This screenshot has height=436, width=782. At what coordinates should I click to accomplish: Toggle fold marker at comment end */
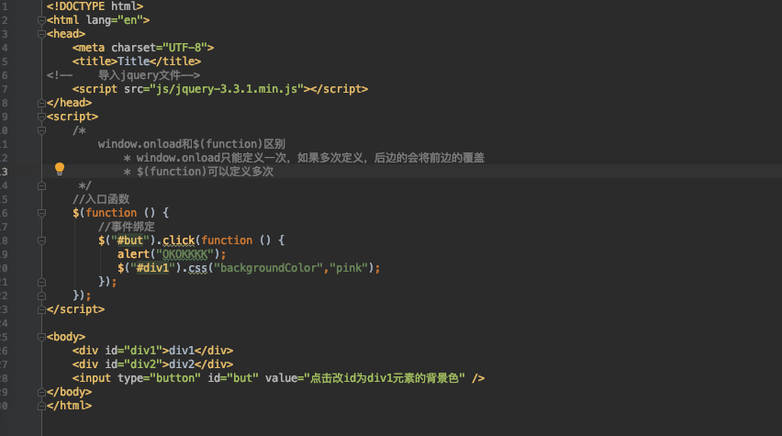point(42,186)
